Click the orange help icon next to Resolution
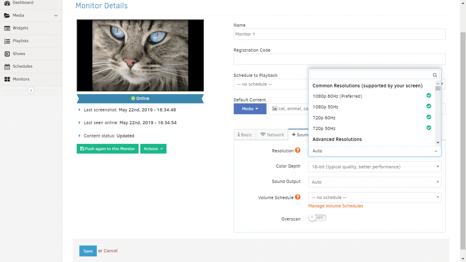Image resolution: width=466 pixels, height=262 pixels. click(x=298, y=150)
